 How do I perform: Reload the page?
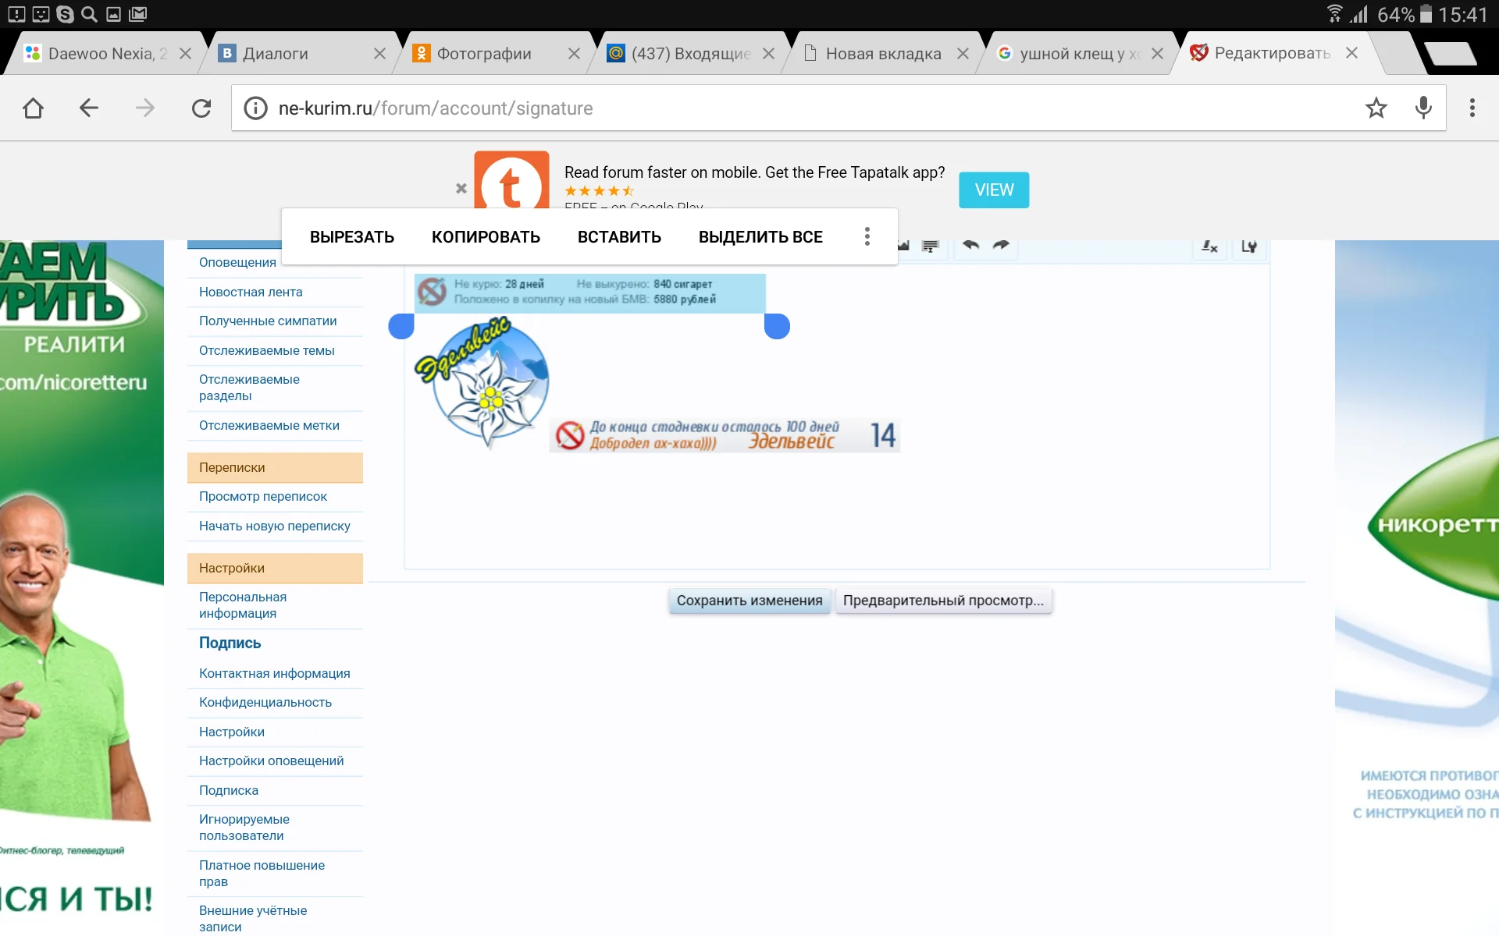tap(201, 108)
